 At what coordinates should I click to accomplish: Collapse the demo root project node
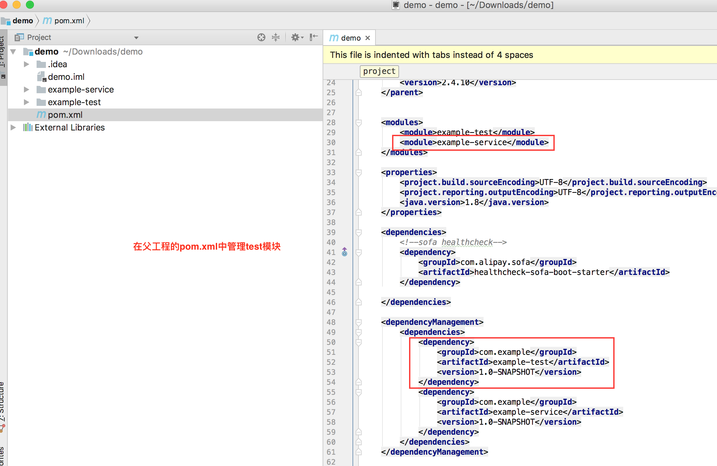(x=13, y=52)
